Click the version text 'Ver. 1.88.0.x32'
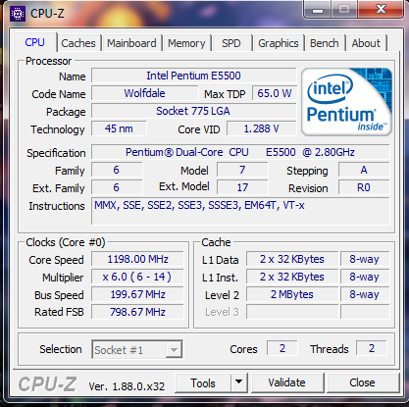Screen dimensions: 409x407 (x=127, y=386)
